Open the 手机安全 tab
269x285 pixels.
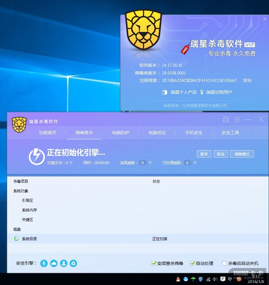tap(194, 133)
